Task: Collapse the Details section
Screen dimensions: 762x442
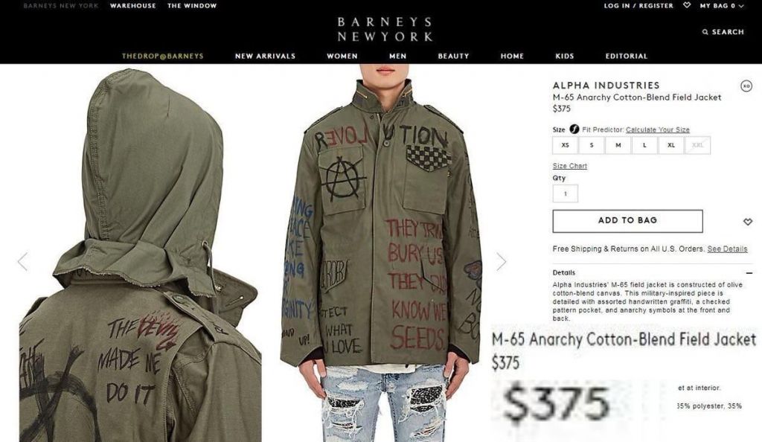Action: (x=749, y=273)
